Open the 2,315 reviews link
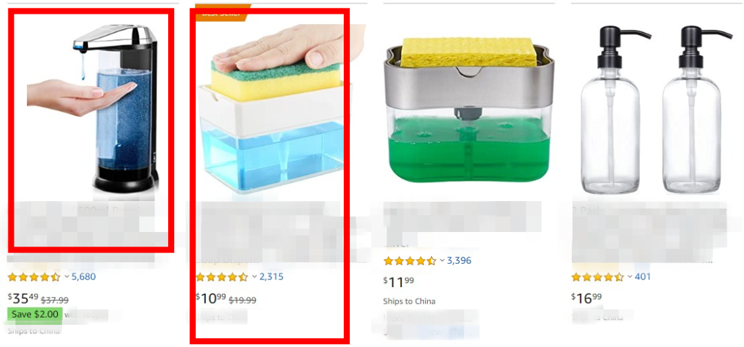The image size is (744, 347). [271, 276]
